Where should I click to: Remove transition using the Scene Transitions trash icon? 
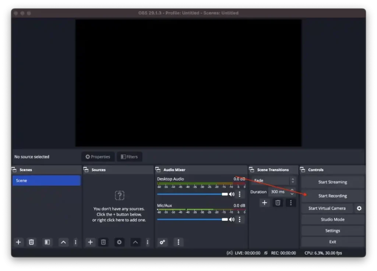tap(278, 203)
